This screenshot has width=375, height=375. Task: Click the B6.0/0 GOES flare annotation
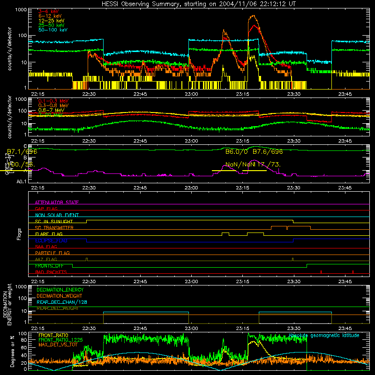236,151
